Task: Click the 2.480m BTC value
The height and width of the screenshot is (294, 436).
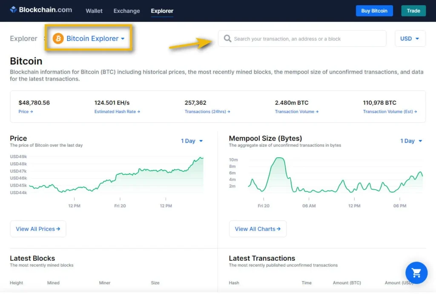Action: pos(292,103)
